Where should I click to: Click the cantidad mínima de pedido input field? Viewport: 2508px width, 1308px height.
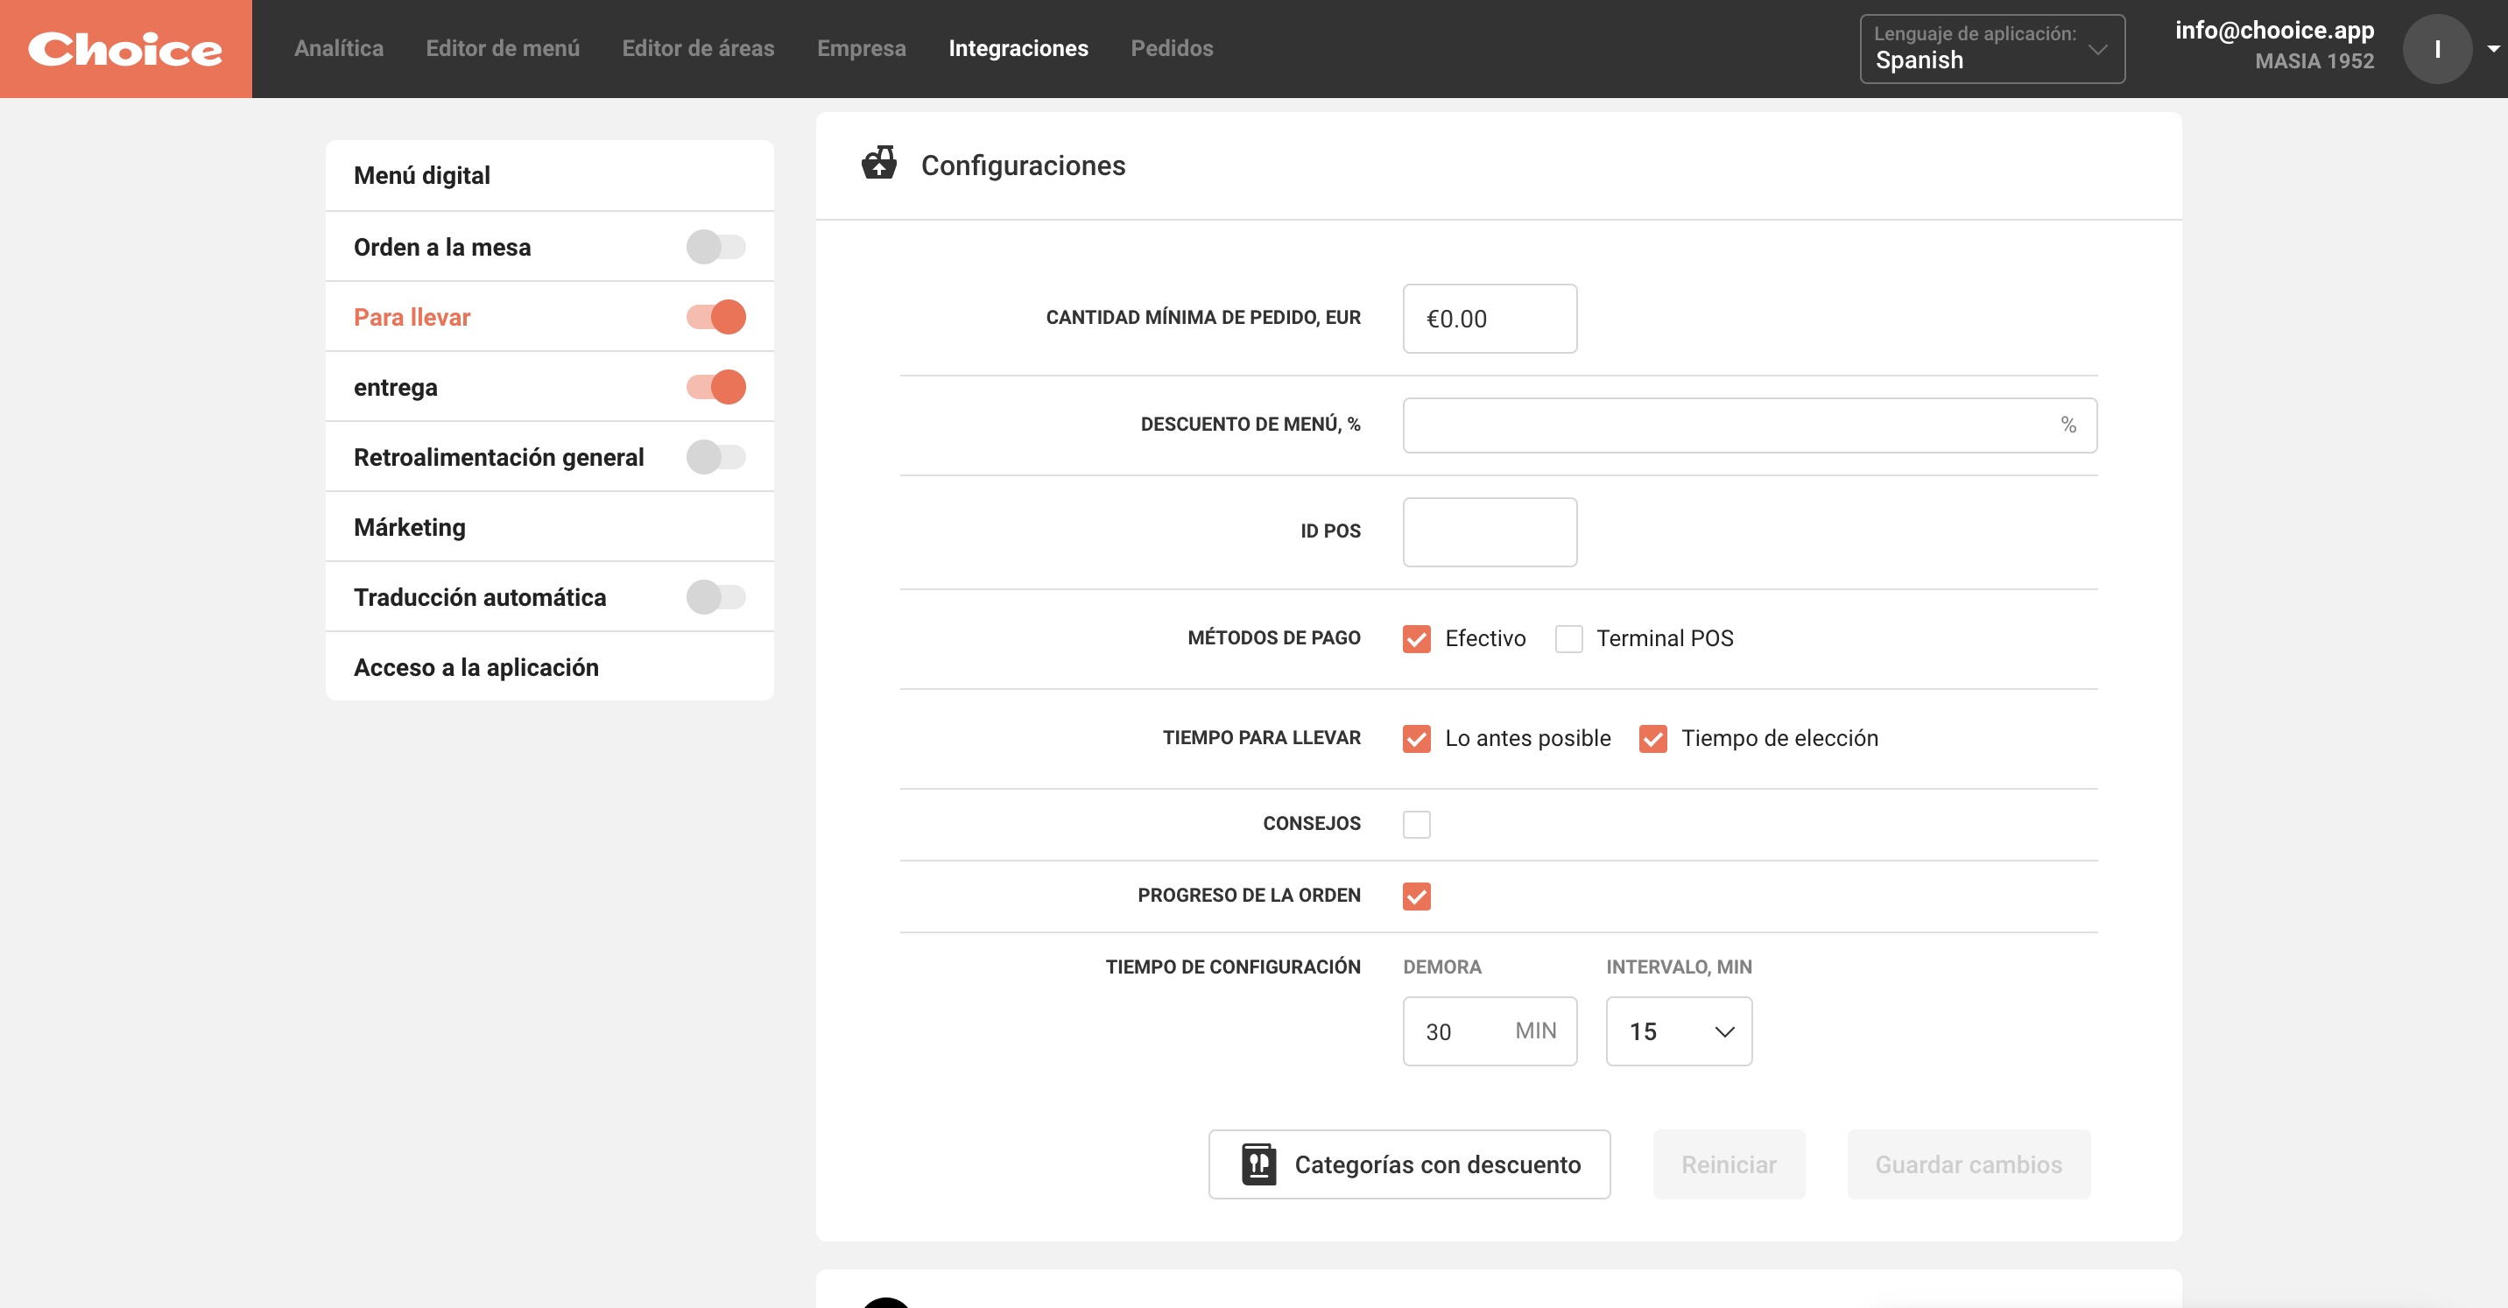pyautogui.click(x=1490, y=319)
